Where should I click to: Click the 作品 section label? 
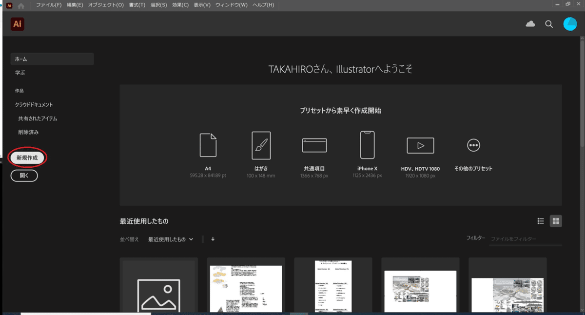coord(19,91)
